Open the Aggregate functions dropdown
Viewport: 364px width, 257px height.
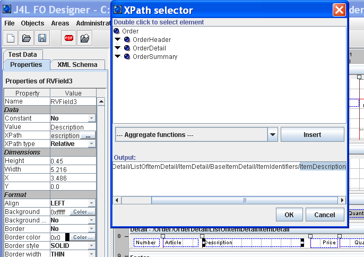(x=273, y=134)
